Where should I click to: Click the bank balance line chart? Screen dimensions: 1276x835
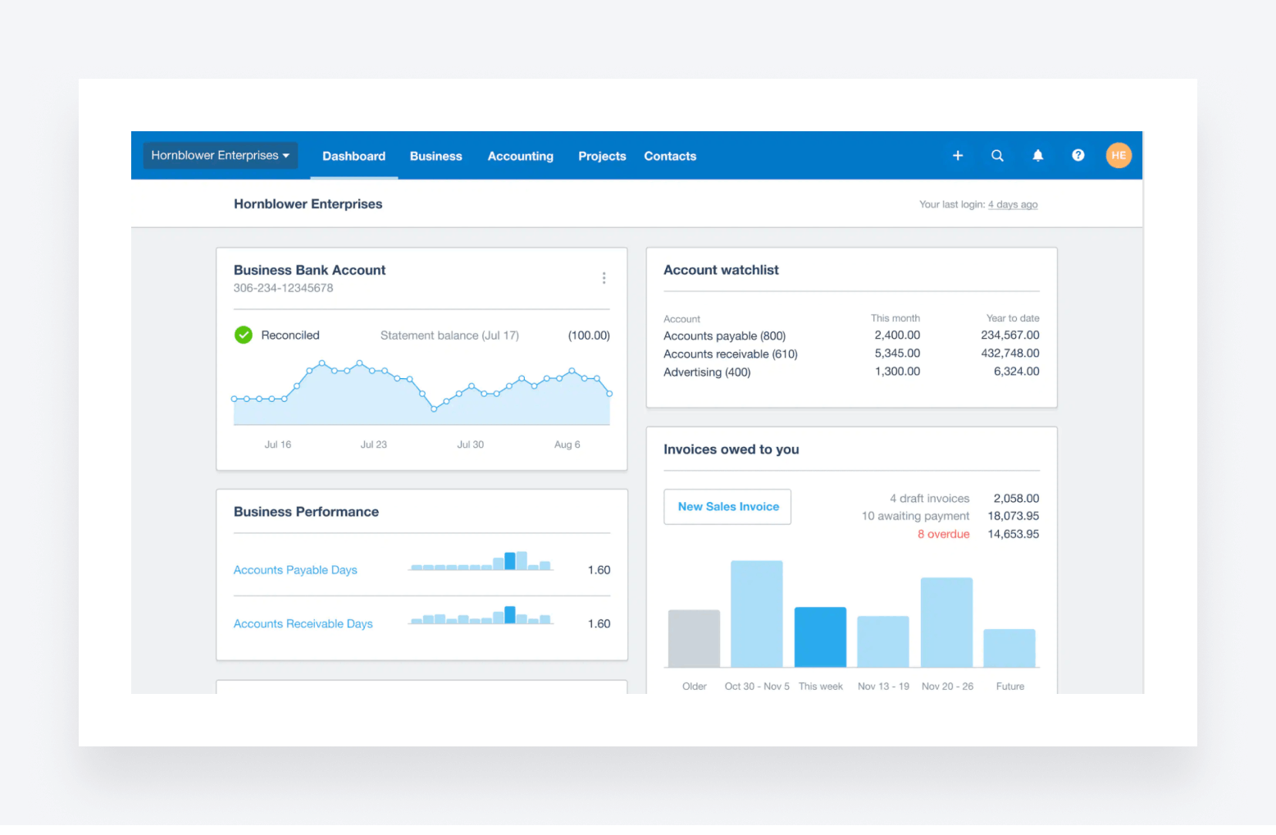[x=422, y=392]
